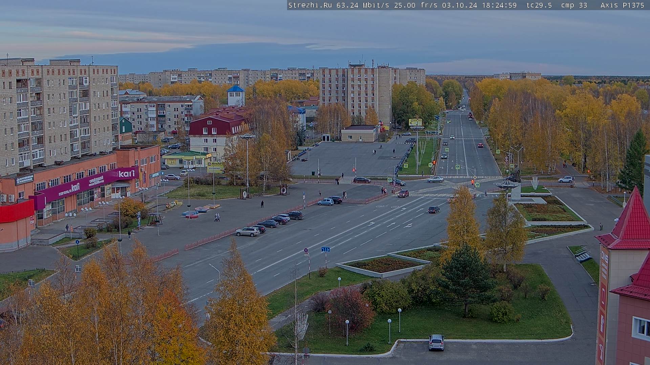Screen dimensions: 650x365
Task: Select the "tc29.5" overlay value
Action: (539, 5)
